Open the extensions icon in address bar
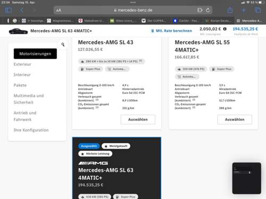Viewport: 266px width, 199px height. tap(199, 10)
